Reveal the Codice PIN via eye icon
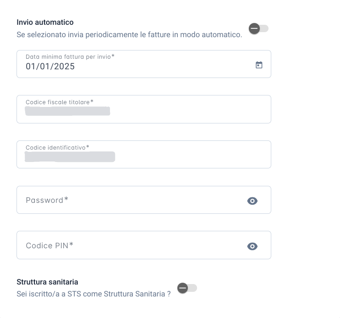Screen dimensions: 340x318 pos(252,246)
